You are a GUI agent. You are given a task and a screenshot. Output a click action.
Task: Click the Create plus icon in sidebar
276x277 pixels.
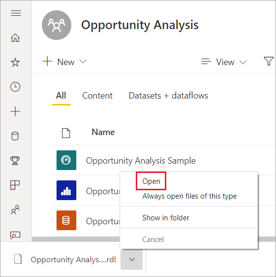(15, 111)
